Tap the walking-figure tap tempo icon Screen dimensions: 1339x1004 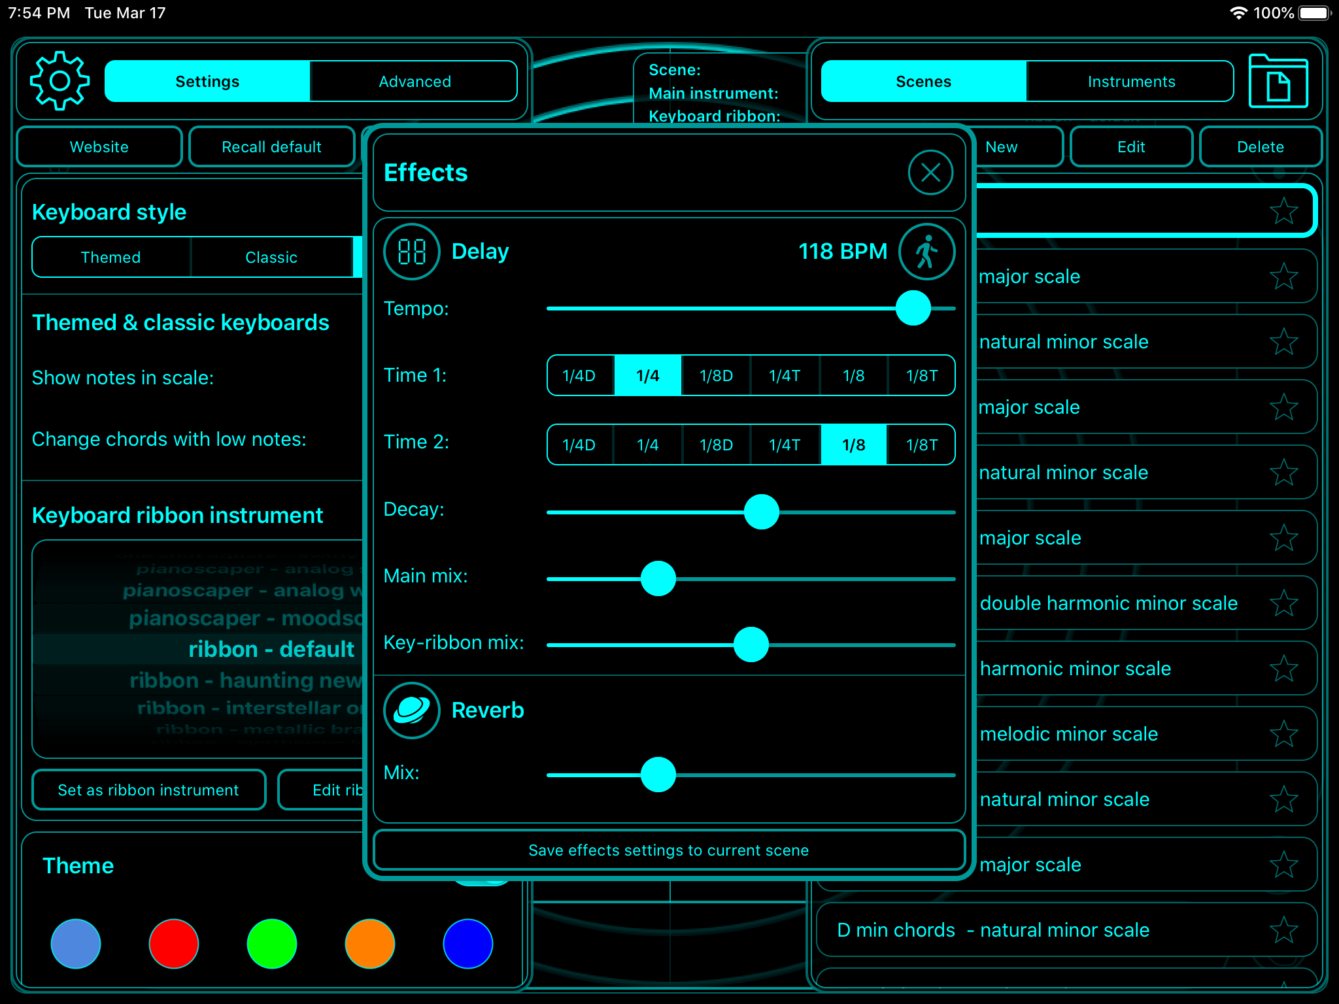[926, 252]
